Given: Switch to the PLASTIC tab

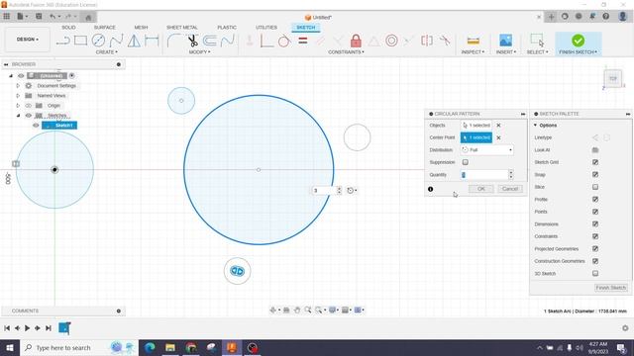Looking at the screenshot, I should click(227, 28).
